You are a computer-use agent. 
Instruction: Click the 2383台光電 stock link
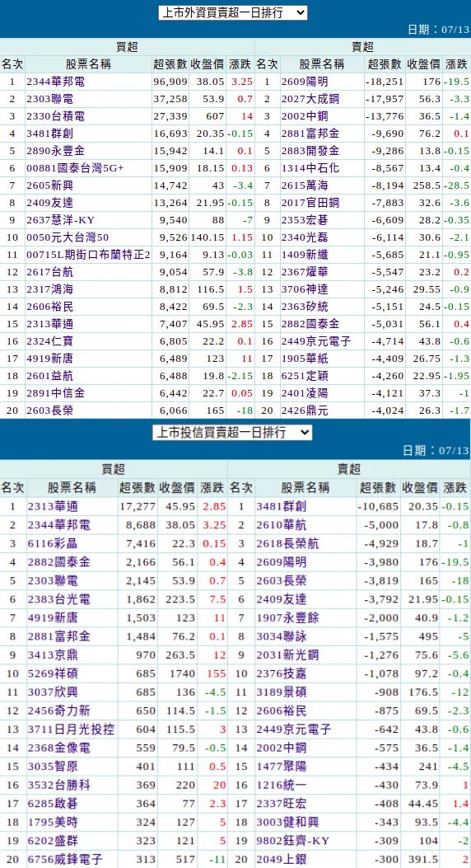pos(59,599)
